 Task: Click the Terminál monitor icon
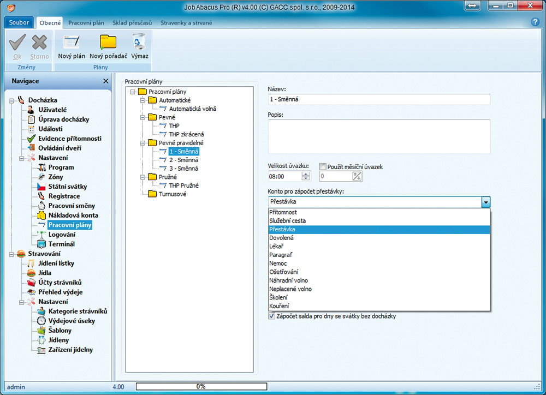click(x=41, y=244)
